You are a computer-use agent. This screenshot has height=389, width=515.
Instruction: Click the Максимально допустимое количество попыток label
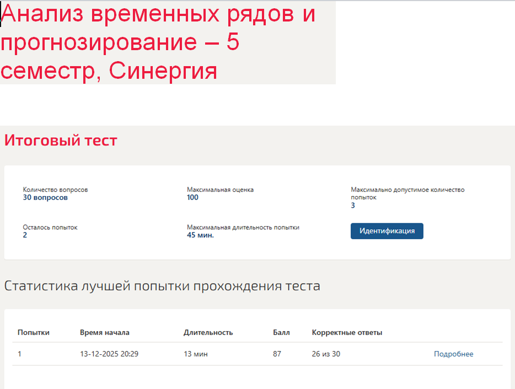(407, 193)
